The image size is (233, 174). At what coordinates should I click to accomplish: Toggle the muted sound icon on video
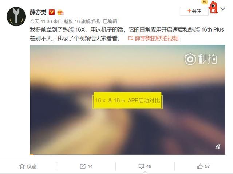tap(218, 147)
